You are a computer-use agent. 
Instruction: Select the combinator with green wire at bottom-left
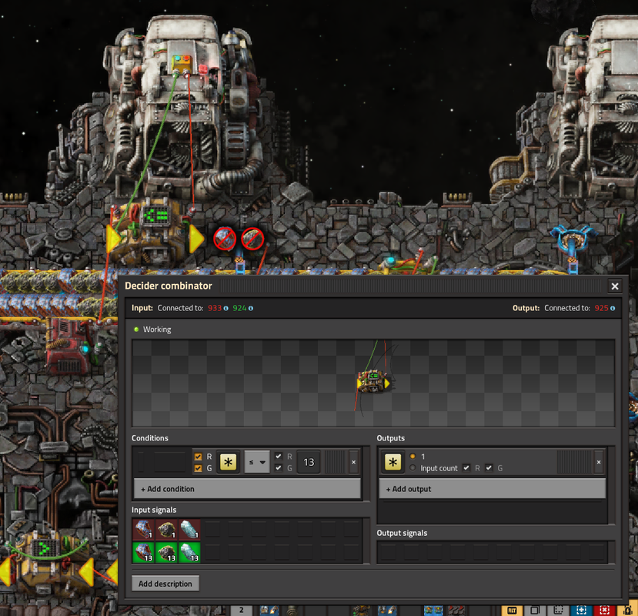pyautogui.click(x=47, y=561)
